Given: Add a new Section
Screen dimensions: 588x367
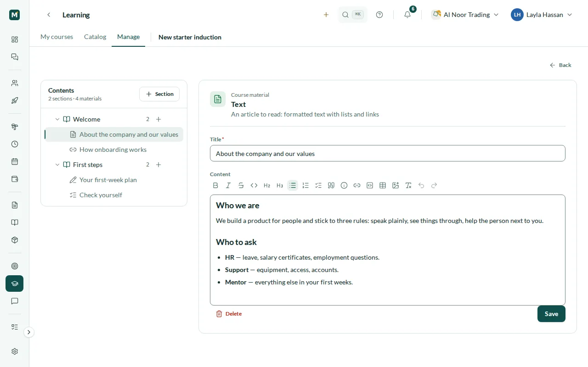Looking at the screenshot, I should (159, 94).
